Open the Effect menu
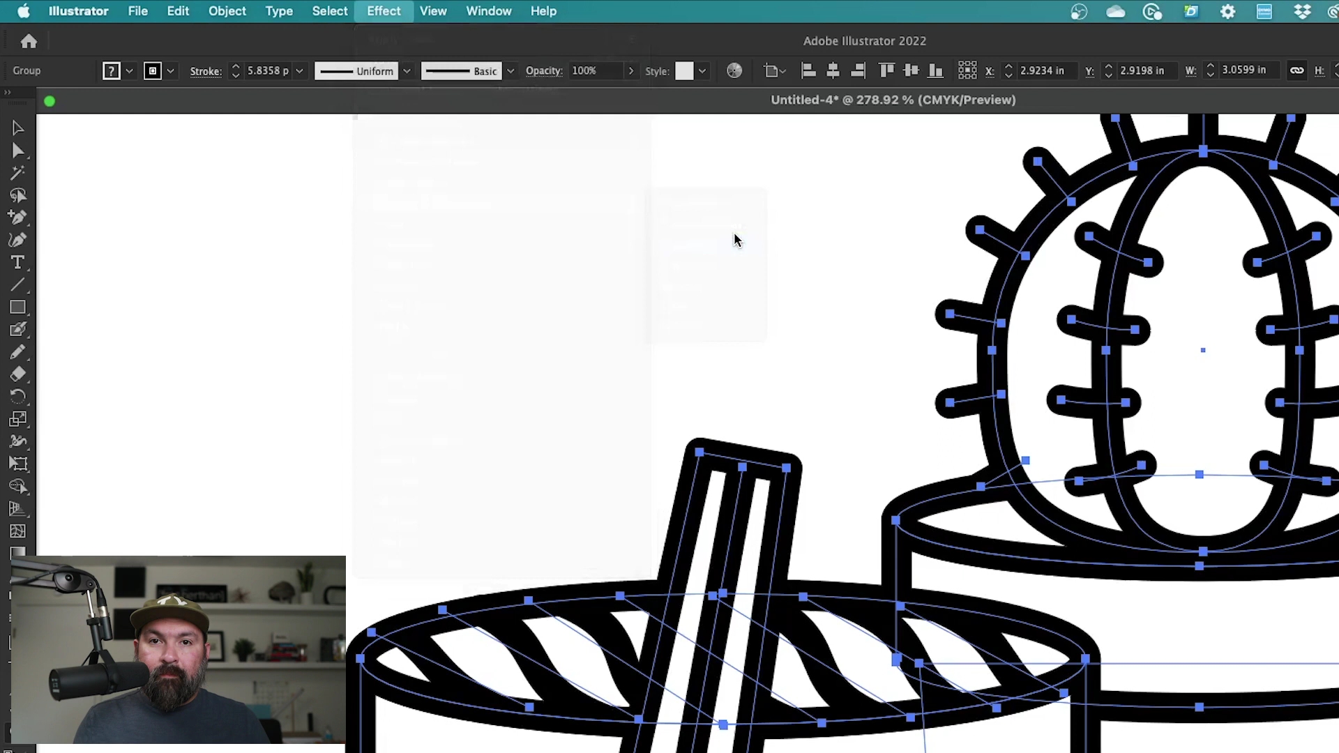The height and width of the screenshot is (753, 1339). (384, 11)
